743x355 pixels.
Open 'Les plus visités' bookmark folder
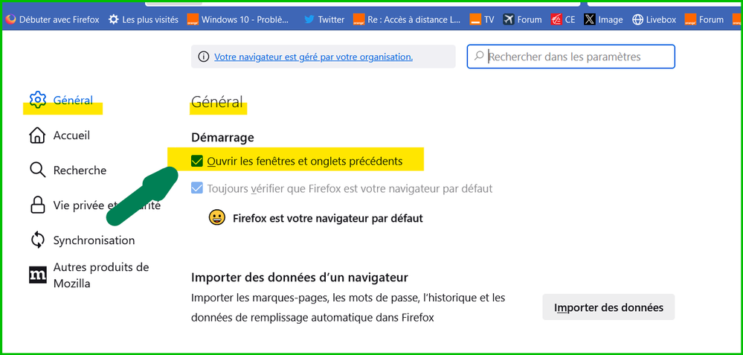(x=144, y=19)
